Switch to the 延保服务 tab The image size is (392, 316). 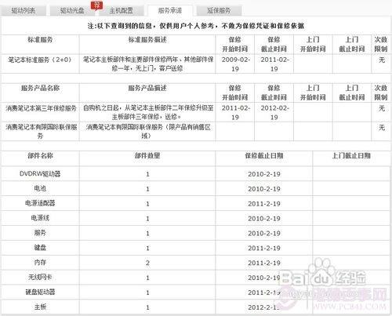pyautogui.click(x=219, y=10)
